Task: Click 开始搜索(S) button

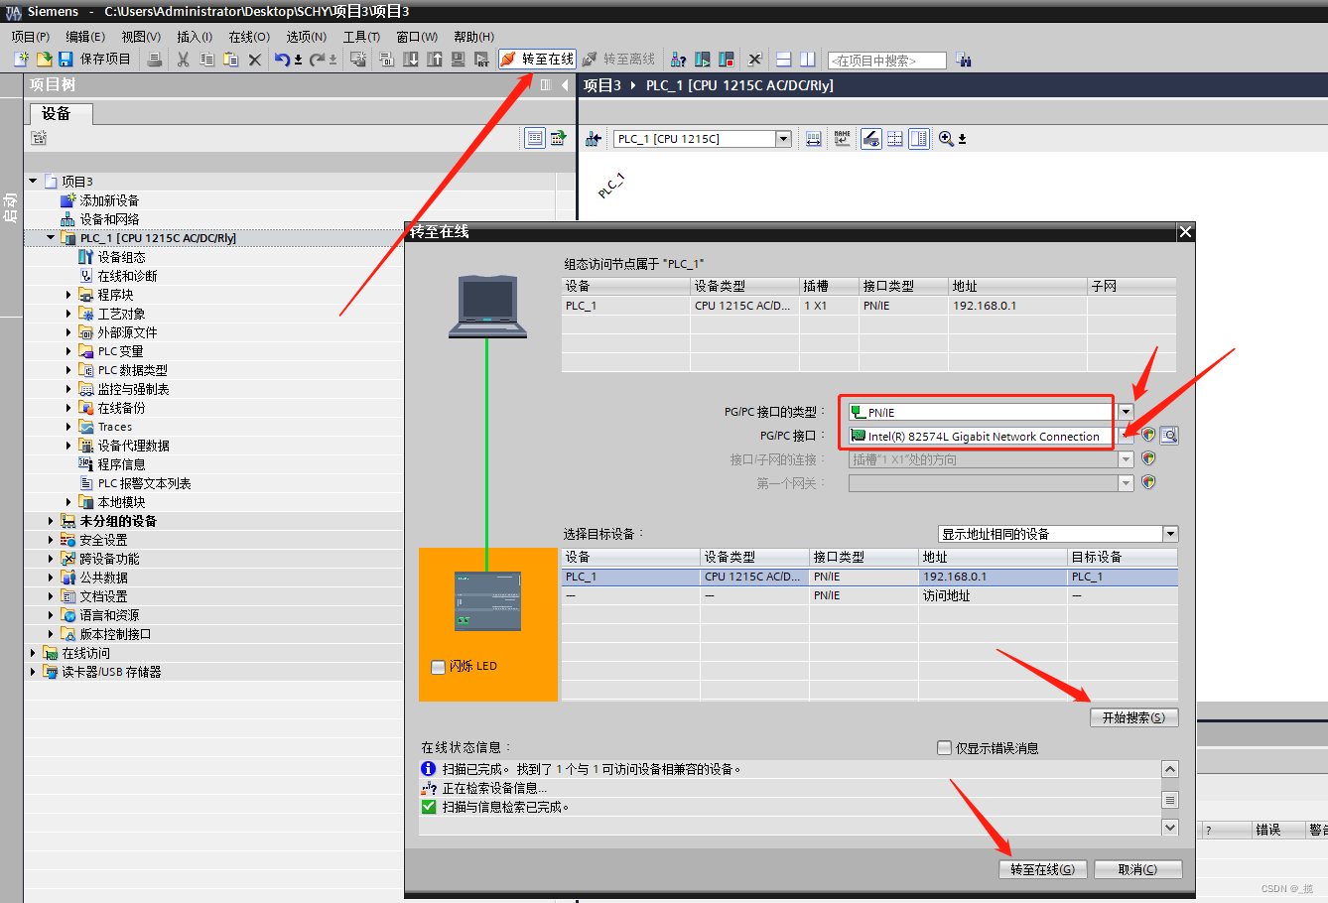Action: [1133, 717]
